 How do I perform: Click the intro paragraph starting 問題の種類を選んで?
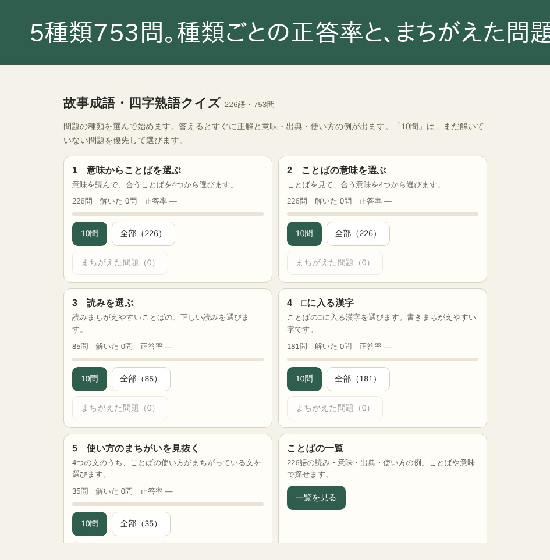tap(274, 134)
